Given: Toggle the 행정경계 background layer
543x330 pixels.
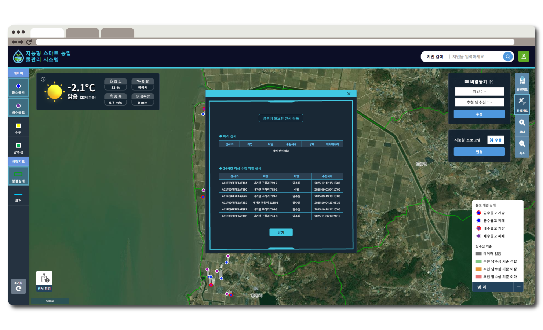Looking at the screenshot, I should [18, 176].
